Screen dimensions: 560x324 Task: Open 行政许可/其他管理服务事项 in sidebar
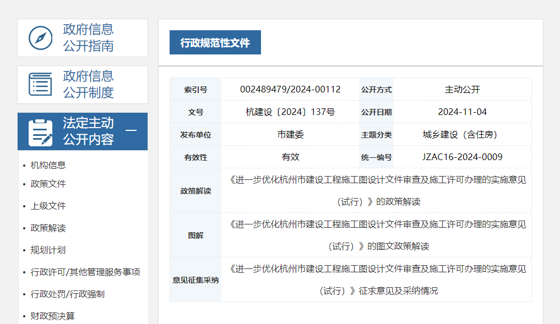tap(85, 271)
